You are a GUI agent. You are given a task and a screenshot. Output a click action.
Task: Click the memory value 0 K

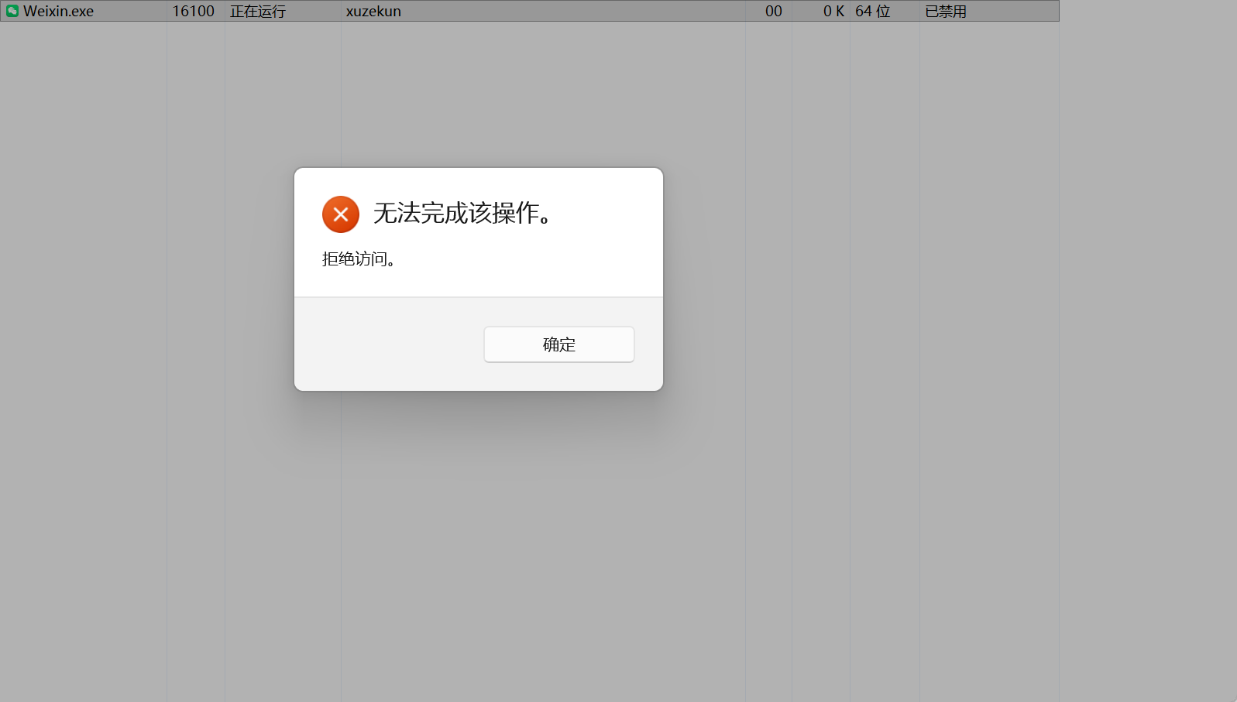pyautogui.click(x=833, y=12)
